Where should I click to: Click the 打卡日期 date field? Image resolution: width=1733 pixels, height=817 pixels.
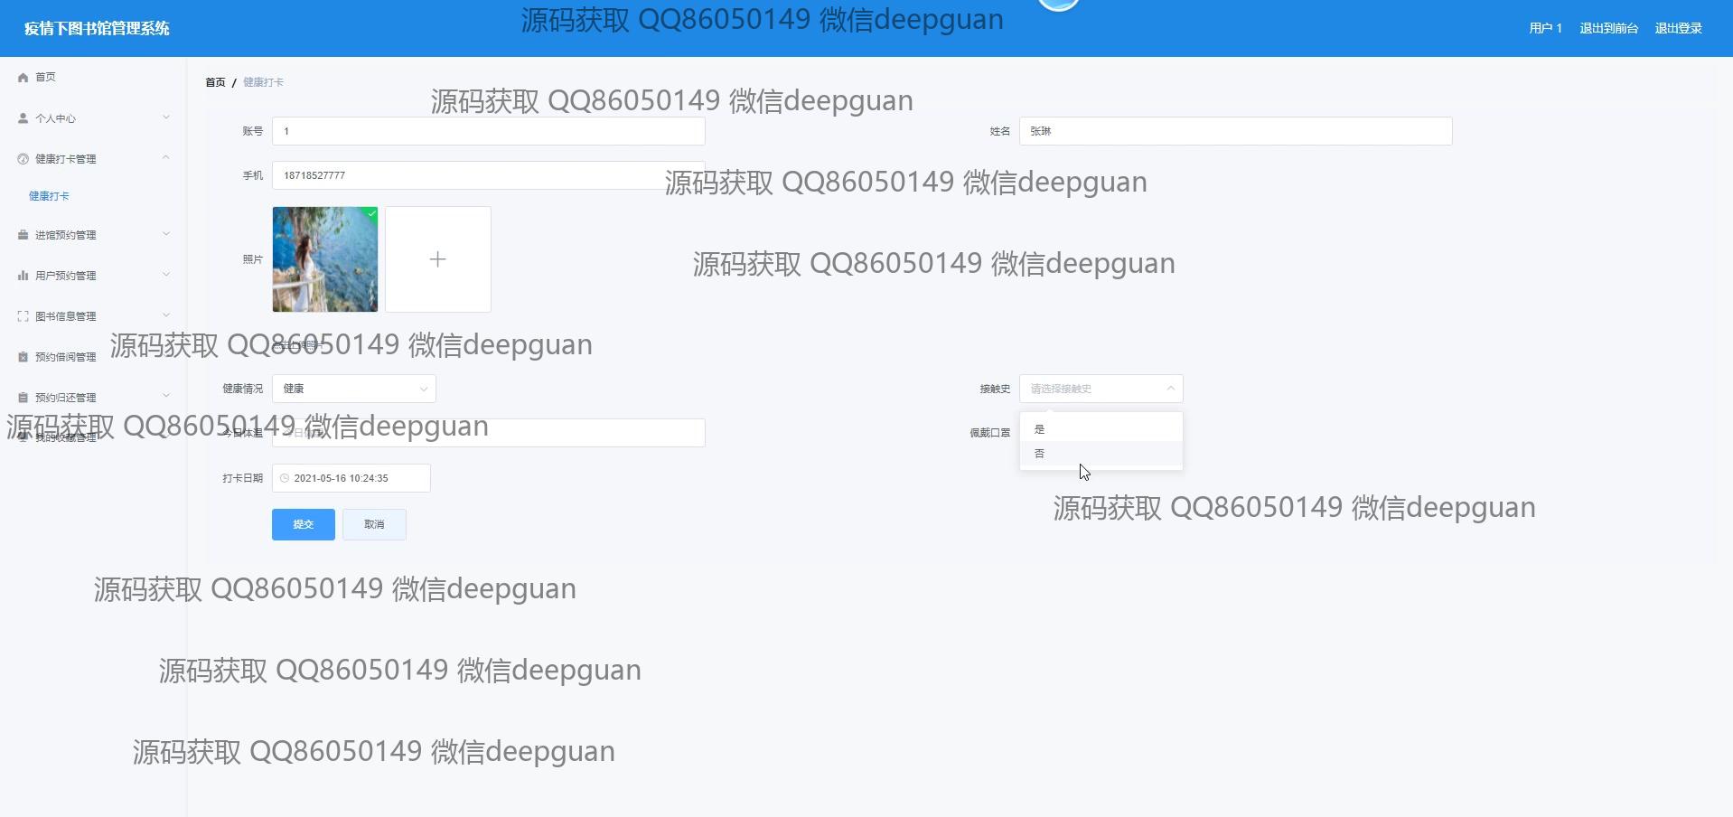[351, 478]
